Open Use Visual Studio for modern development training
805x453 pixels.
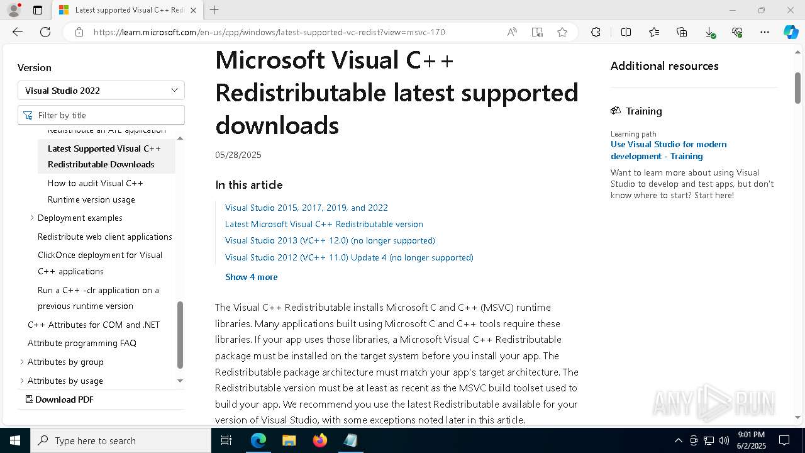pos(669,150)
